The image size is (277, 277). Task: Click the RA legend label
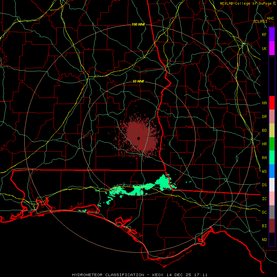(264, 158)
